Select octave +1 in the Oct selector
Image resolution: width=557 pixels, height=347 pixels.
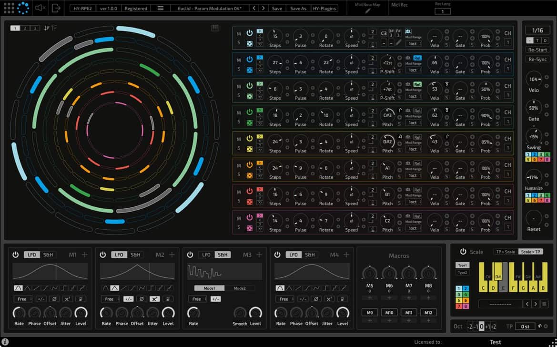tap(487, 327)
